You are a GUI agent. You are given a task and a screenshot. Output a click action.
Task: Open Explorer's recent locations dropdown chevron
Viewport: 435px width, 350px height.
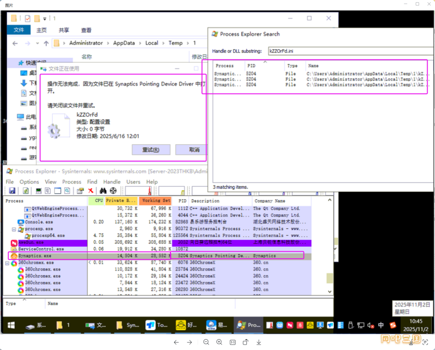(36, 43)
